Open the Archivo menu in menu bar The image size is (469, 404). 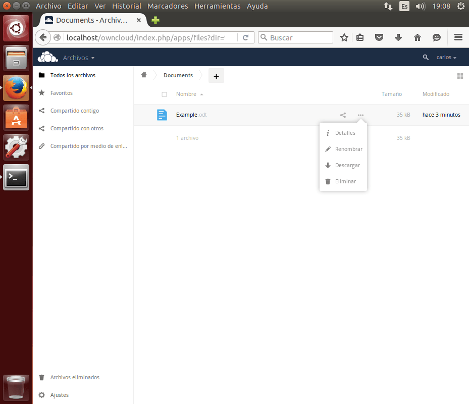click(x=48, y=6)
